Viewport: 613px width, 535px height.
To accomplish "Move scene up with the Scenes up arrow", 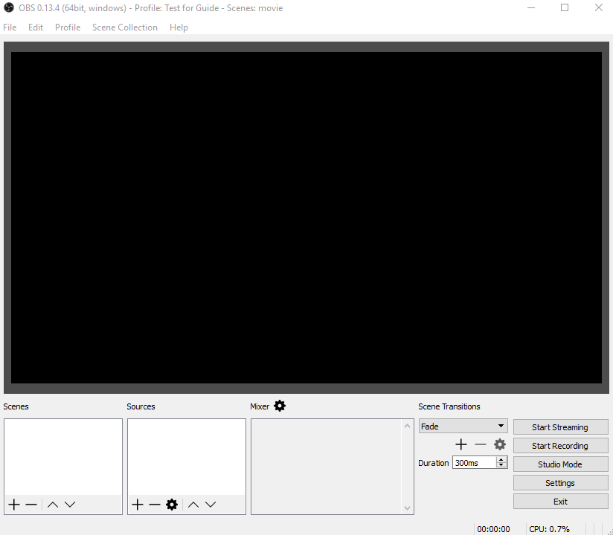I will point(53,505).
